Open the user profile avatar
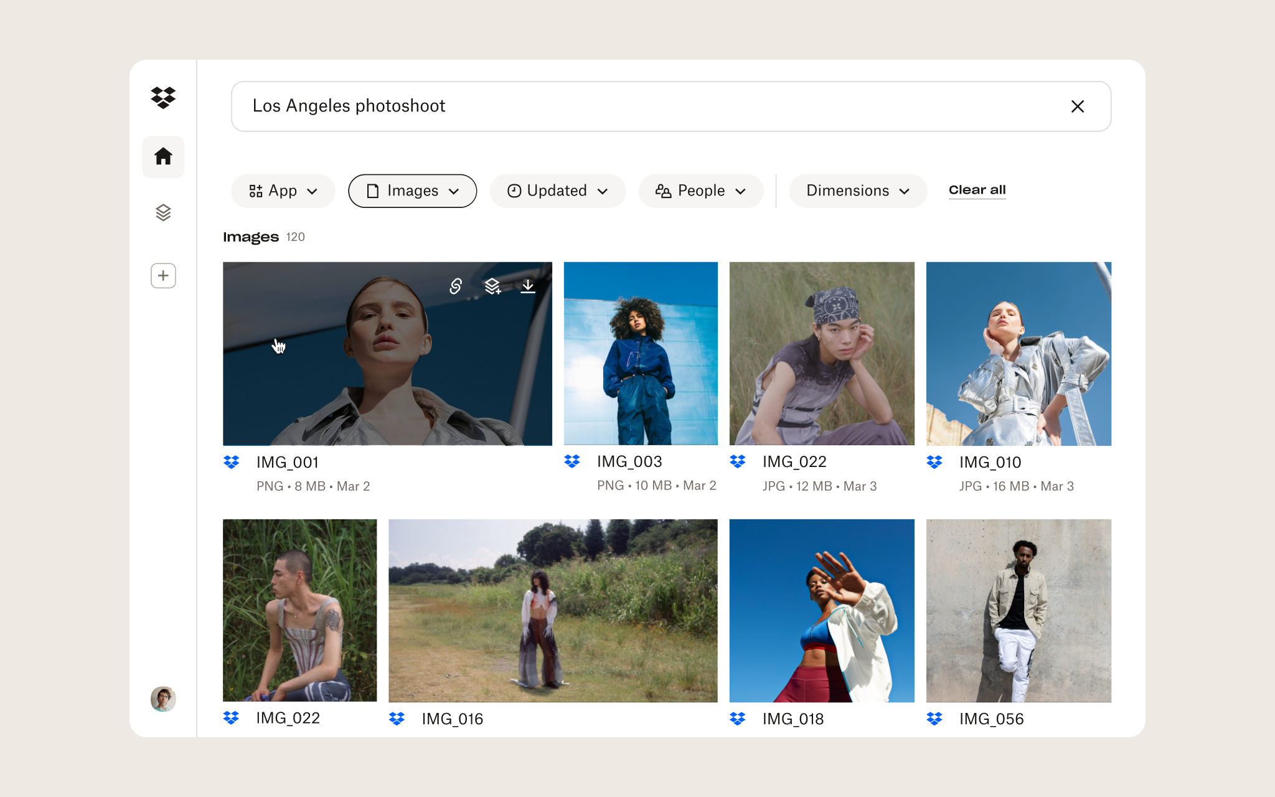This screenshot has width=1275, height=797. (163, 699)
